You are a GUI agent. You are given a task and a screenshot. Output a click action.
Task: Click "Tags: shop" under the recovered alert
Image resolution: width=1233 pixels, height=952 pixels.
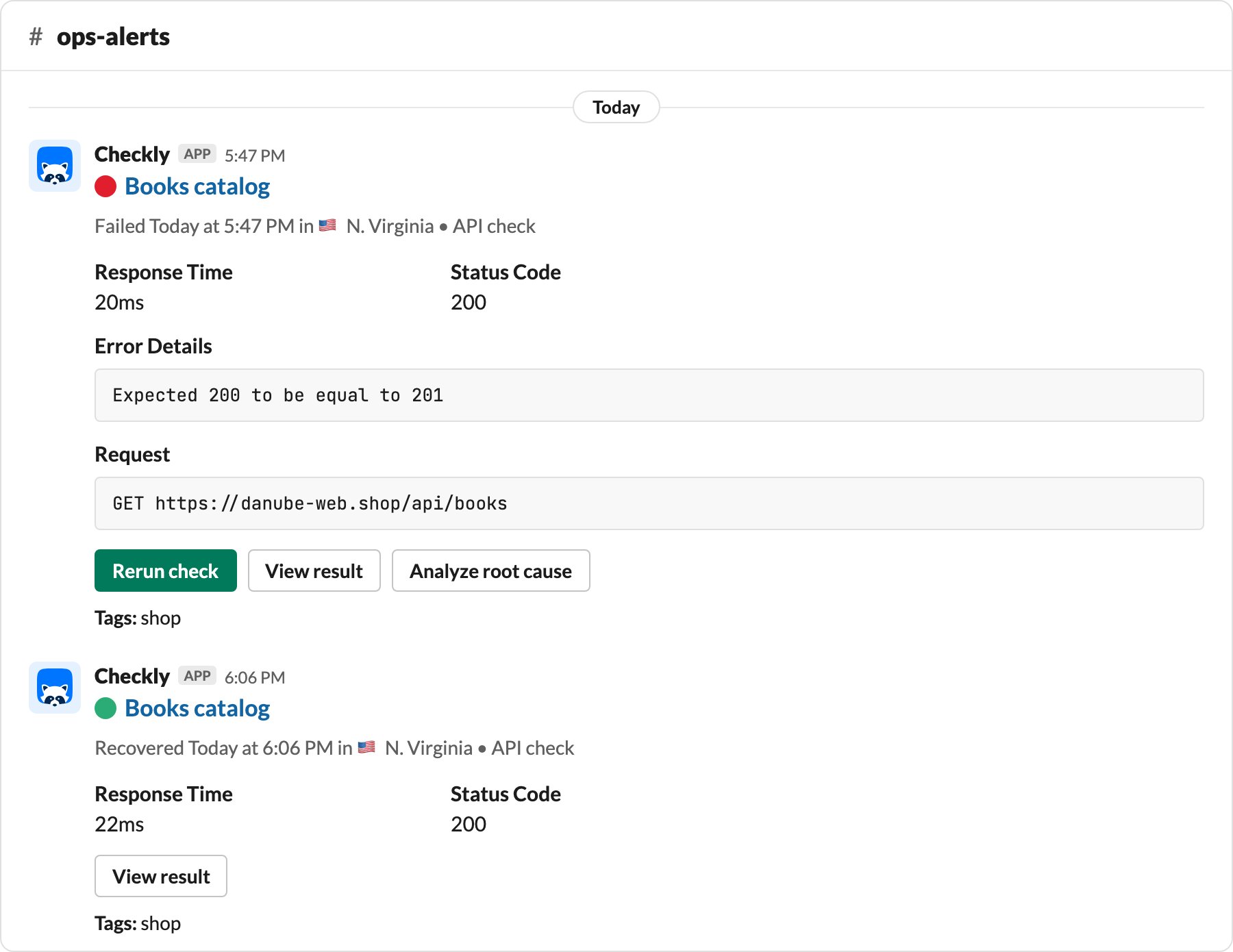coord(138,923)
